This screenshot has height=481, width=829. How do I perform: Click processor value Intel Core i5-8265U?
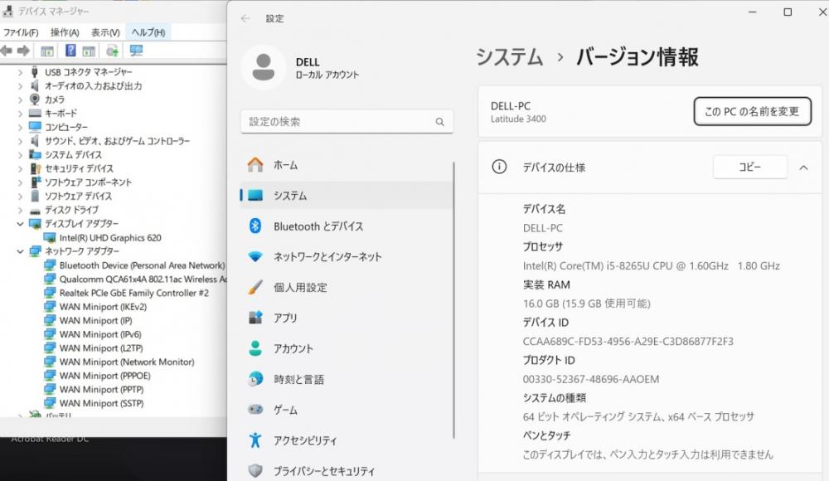tap(652, 265)
